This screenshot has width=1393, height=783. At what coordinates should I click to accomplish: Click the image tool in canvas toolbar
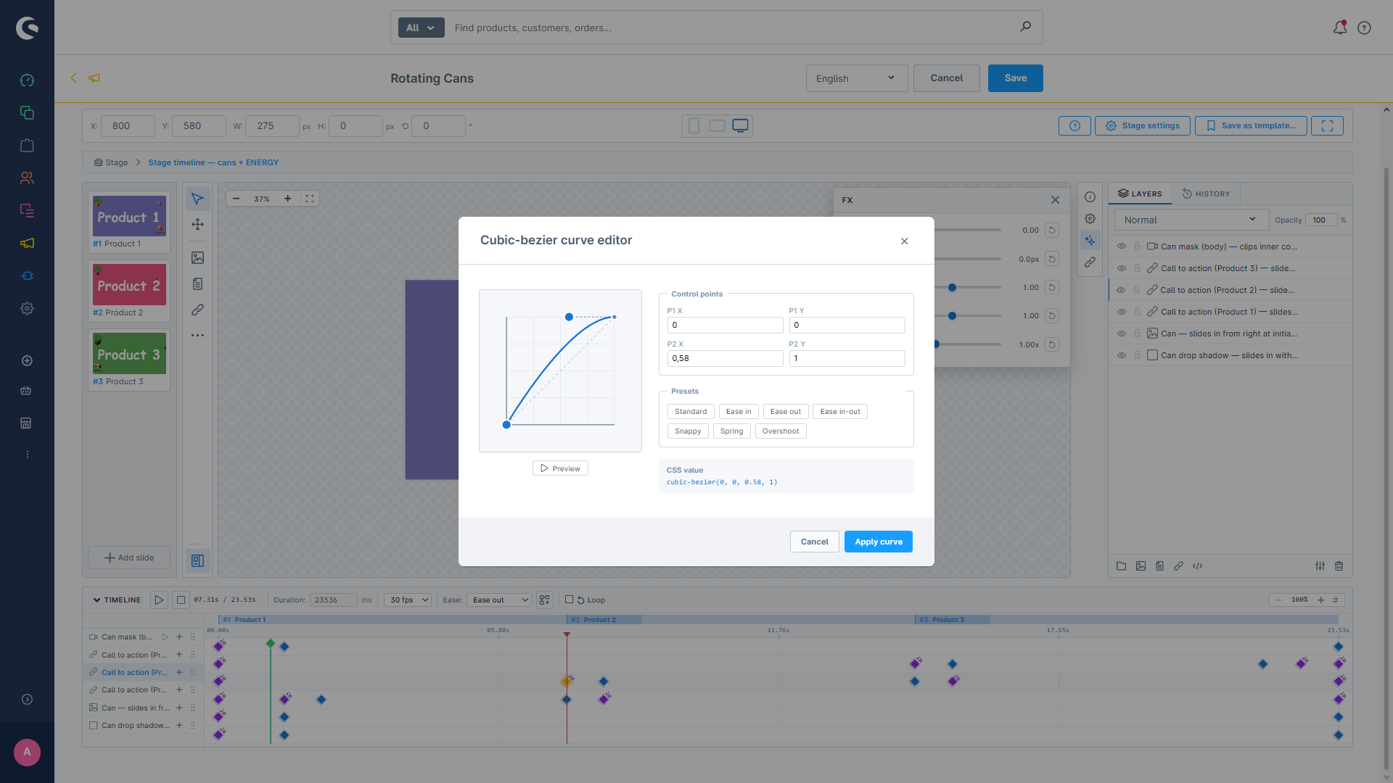(x=197, y=258)
